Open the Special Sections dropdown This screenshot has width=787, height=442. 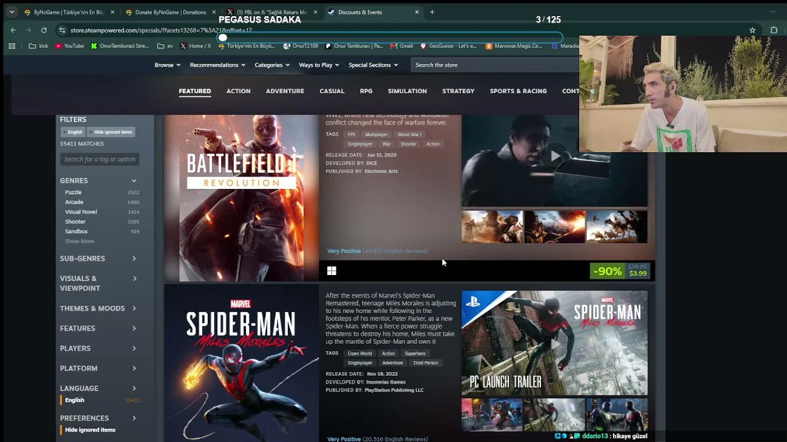[373, 65]
